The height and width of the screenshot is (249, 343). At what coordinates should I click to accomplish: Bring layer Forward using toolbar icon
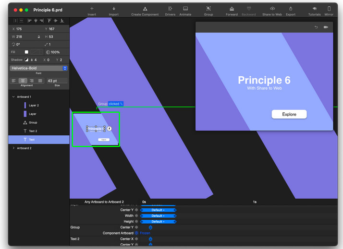(x=232, y=9)
